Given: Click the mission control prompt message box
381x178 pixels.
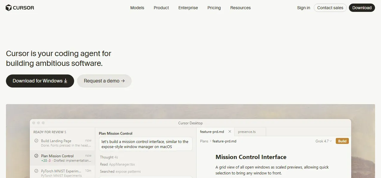Looking at the screenshot, I should pyautogui.click(x=146, y=144).
